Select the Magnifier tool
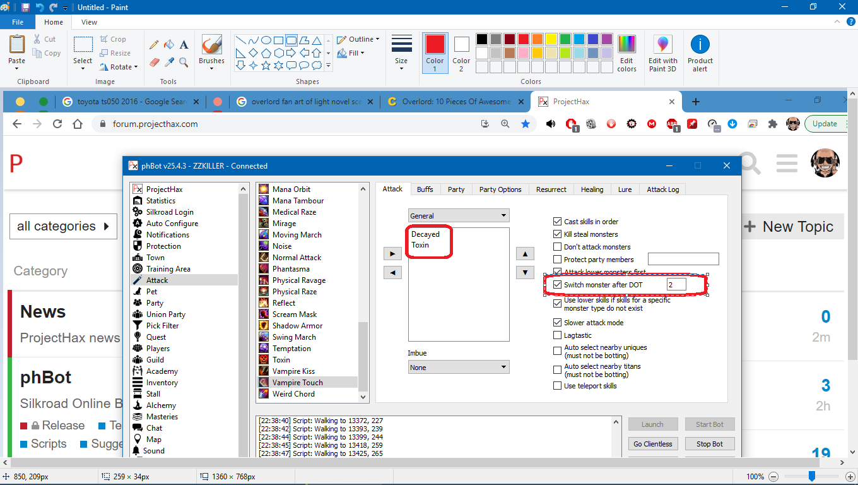This screenshot has height=485, width=858. pos(184,62)
